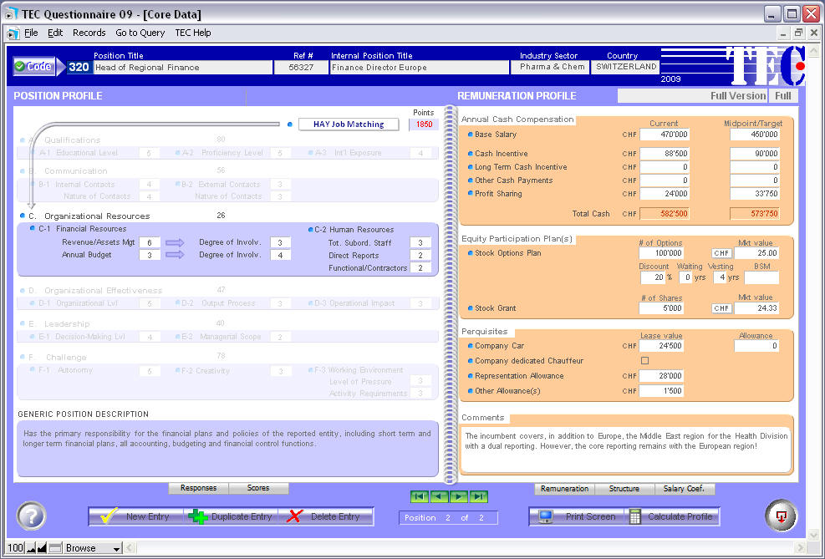Click the Calculate Profile button

pos(672,516)
